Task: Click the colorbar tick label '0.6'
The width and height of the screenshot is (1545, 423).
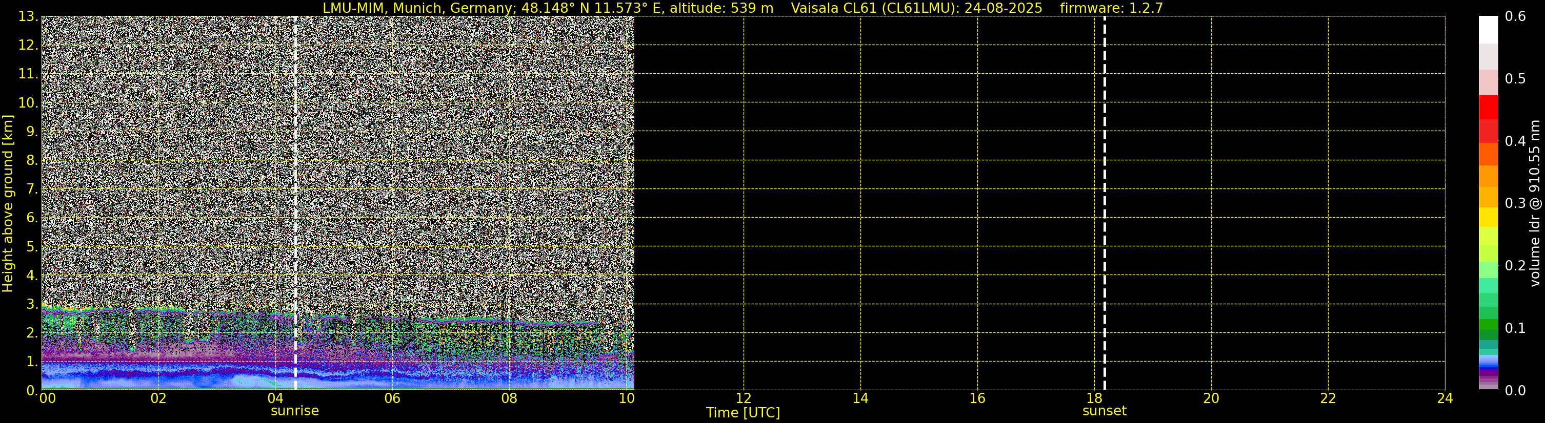Action: point(1516,17)
